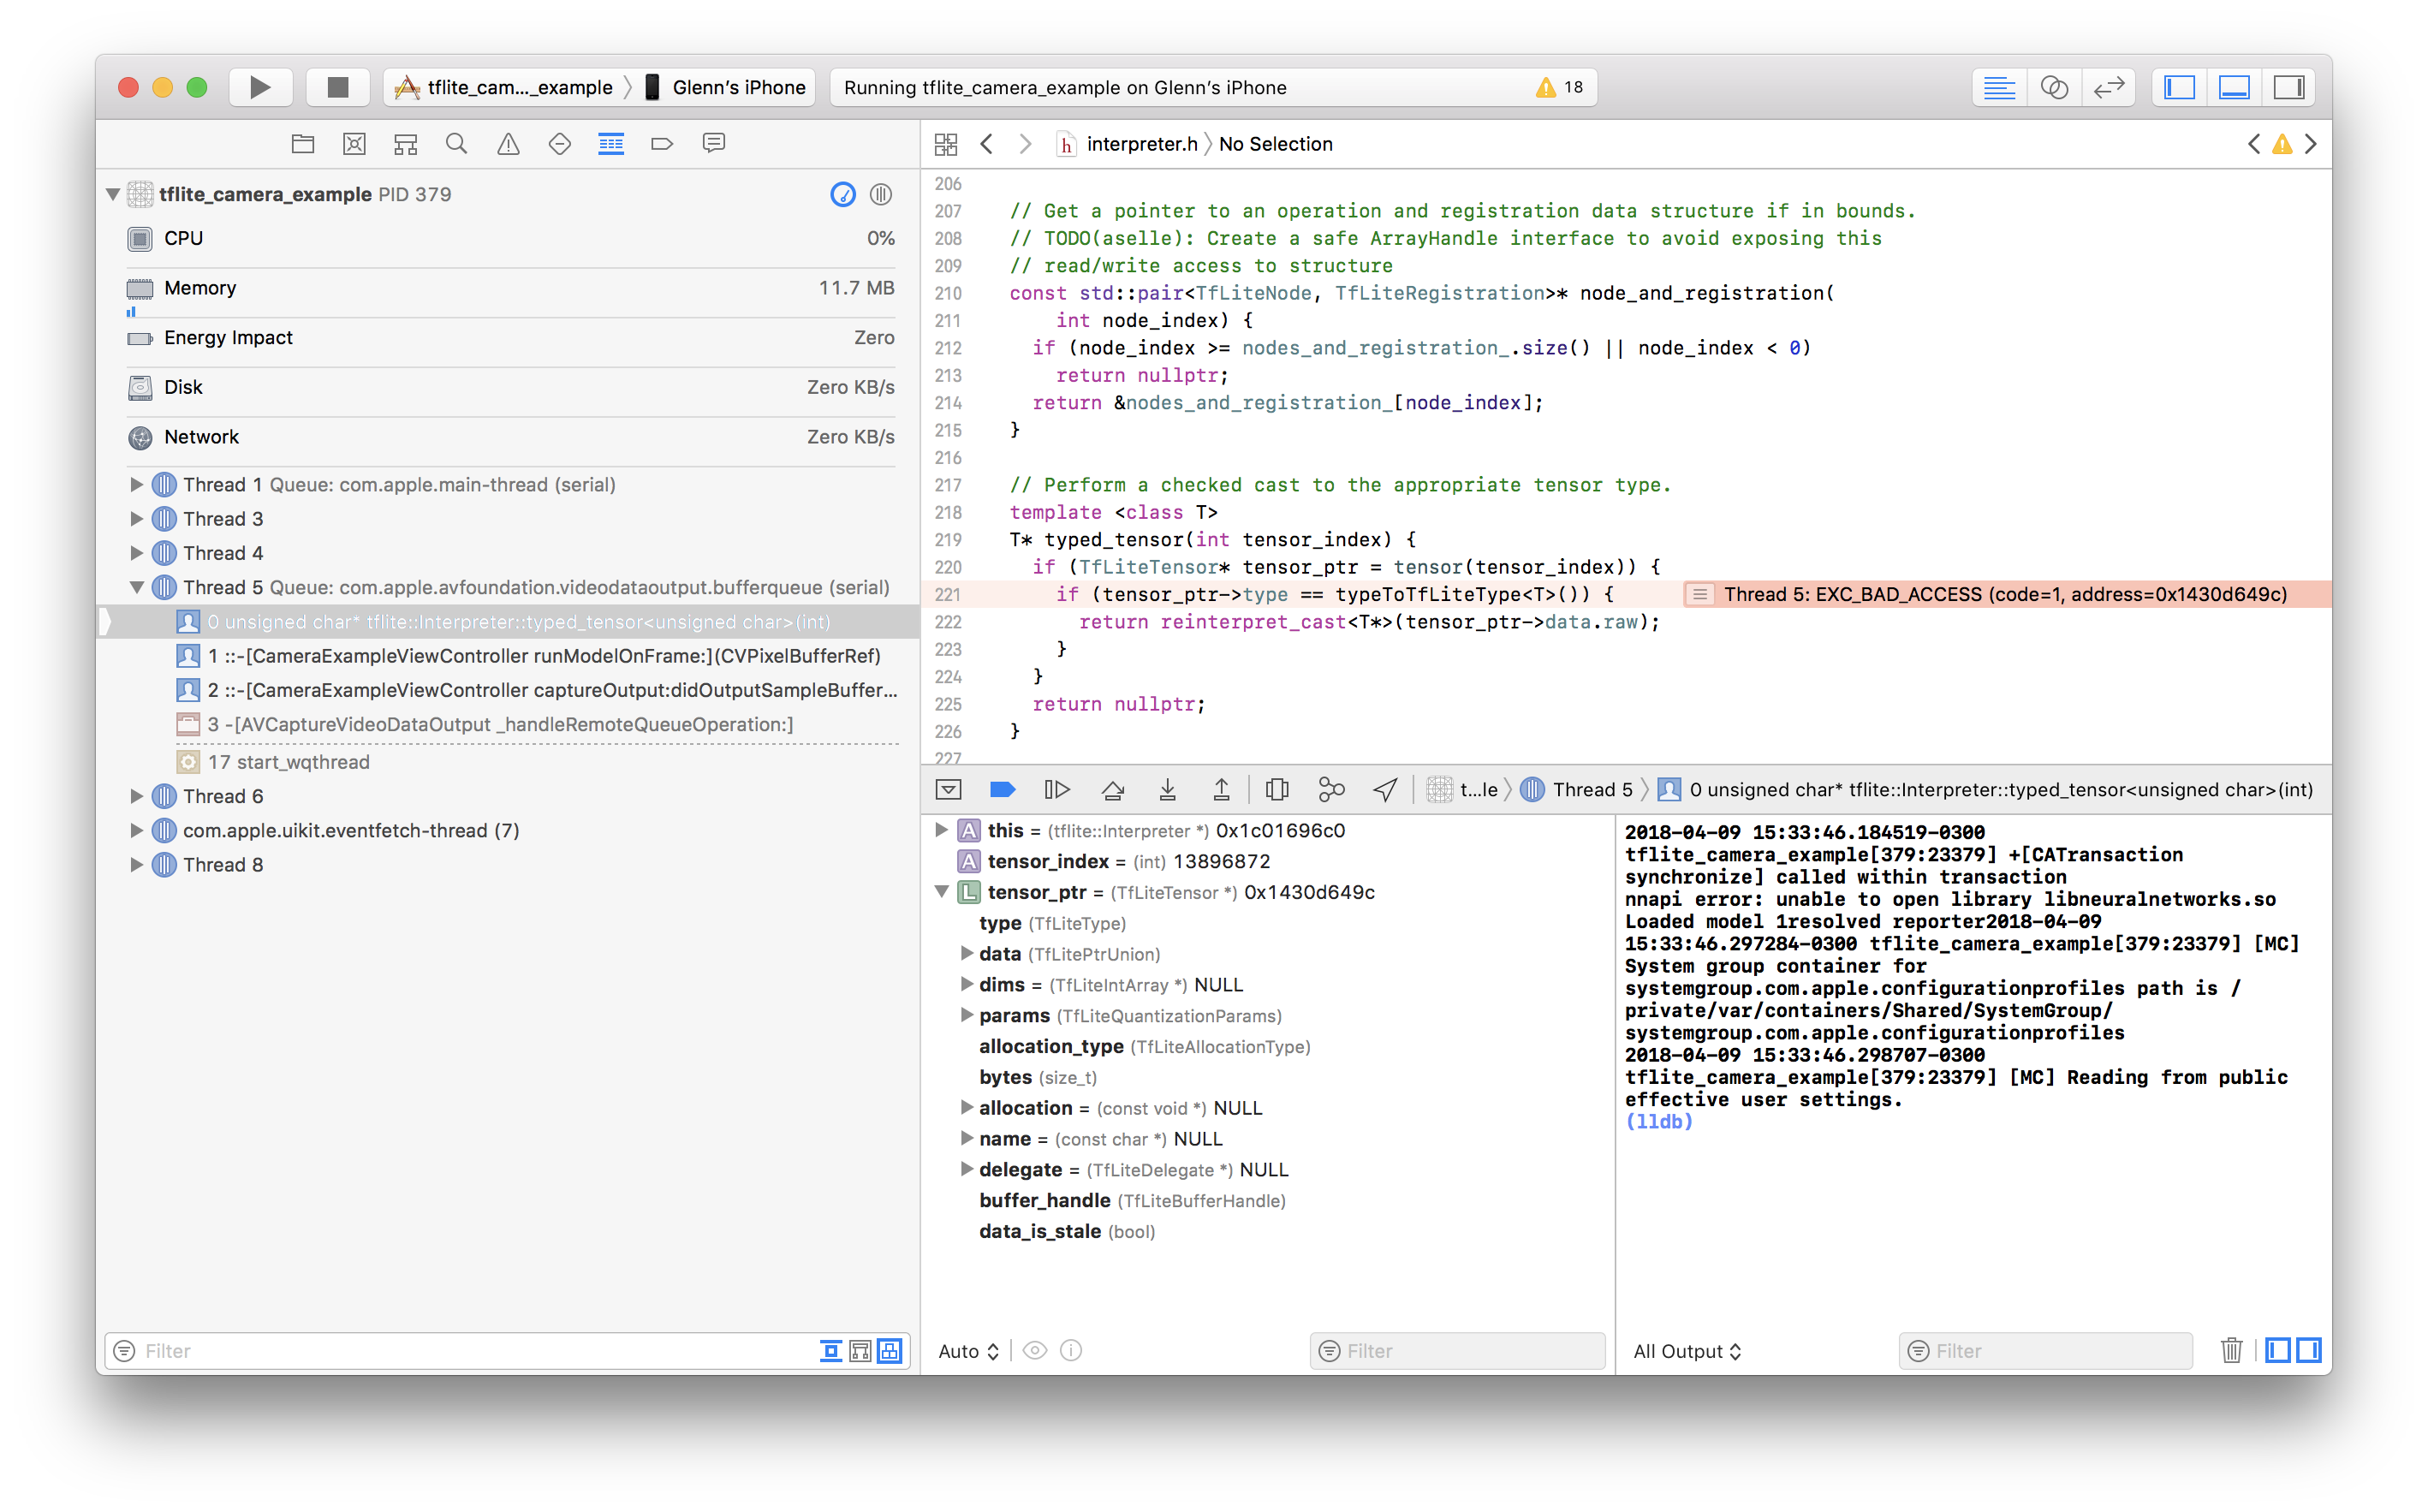Image resolution: width=2428 pixels, height=1512 pixels.
Task: Toggle the right inspector panel visibility
Action: pos(2289,87)
